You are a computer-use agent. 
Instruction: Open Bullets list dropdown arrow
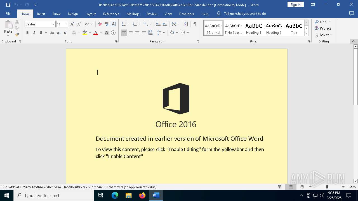(x=129, y=24)
